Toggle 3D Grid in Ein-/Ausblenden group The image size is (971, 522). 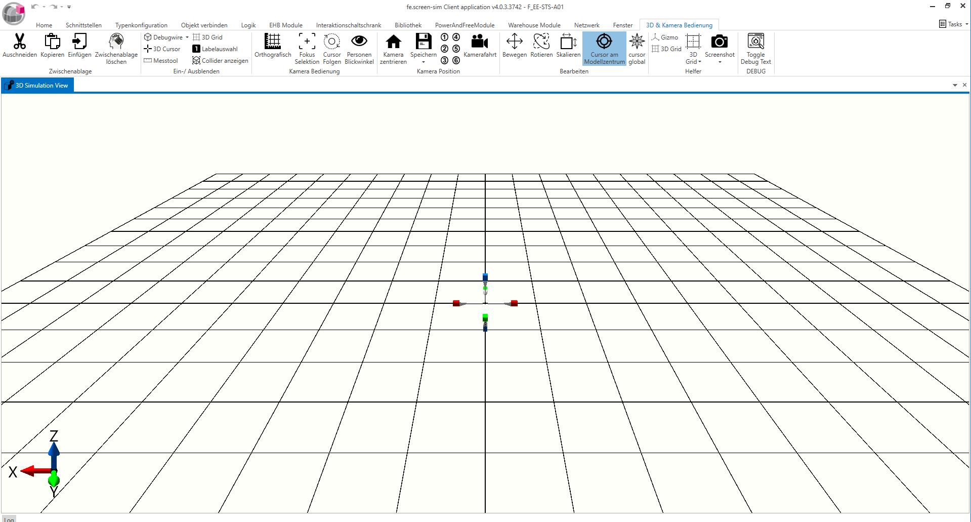click(x=207, y=37)
